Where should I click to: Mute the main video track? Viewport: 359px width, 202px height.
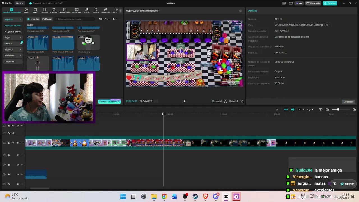click(x=18, y=143)
